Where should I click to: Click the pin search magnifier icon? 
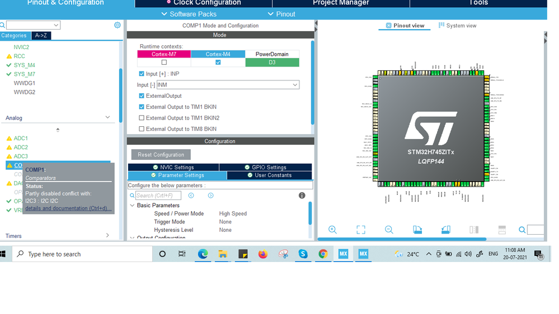522,230
